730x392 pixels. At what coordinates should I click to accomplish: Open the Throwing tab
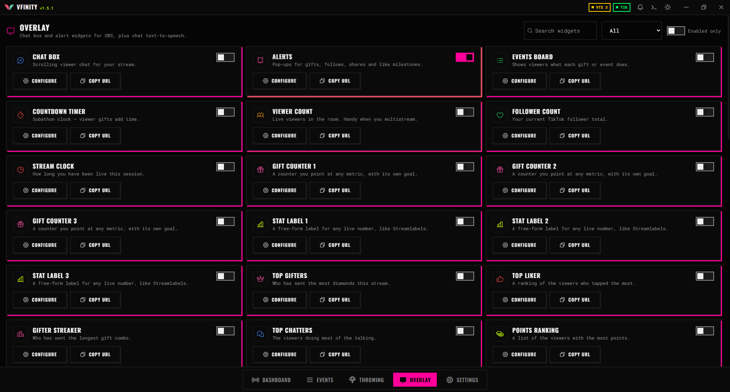[x=367, y=380]
